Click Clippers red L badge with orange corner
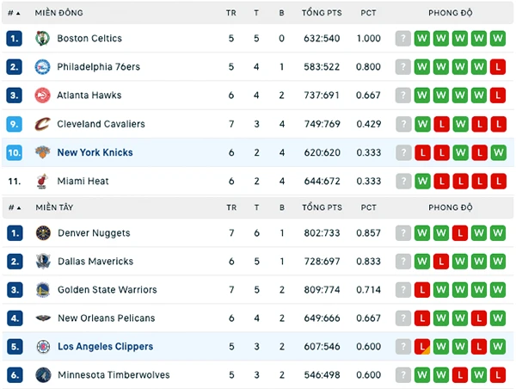The height and width of the screenshot is (389, 516). tap(422, 347)
